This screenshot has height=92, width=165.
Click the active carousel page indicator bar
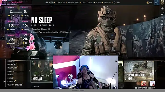144,59
